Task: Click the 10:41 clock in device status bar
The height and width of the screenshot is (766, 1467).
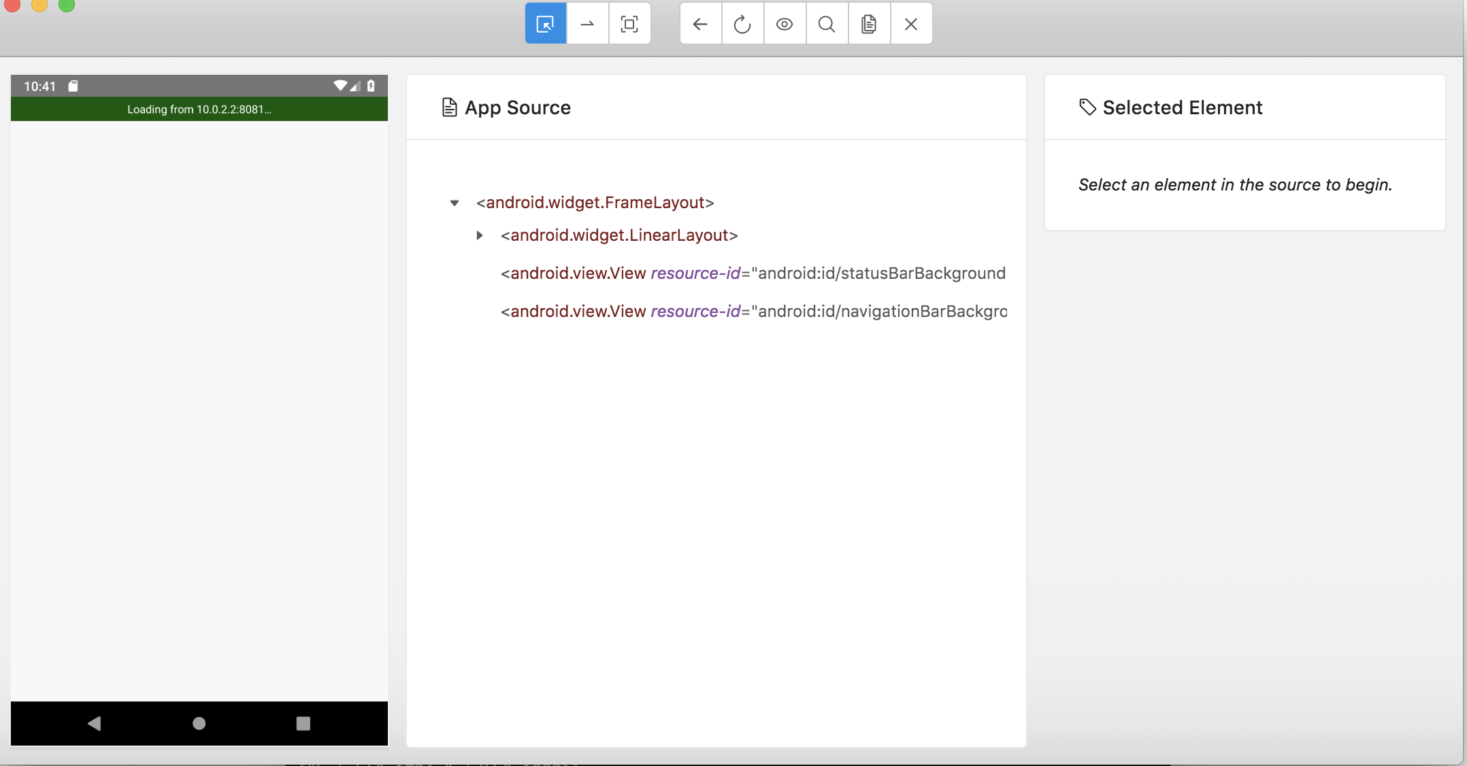Action: click(x=39, y=86)
